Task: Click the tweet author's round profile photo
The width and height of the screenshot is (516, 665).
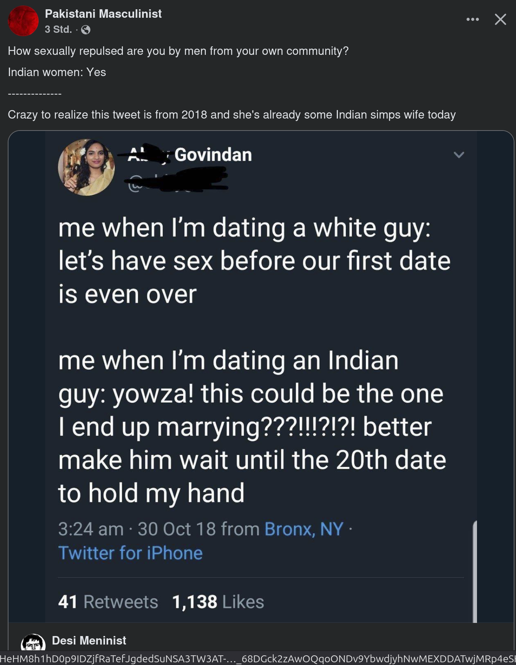Action: pyautogui.click(x=86, y=167)
